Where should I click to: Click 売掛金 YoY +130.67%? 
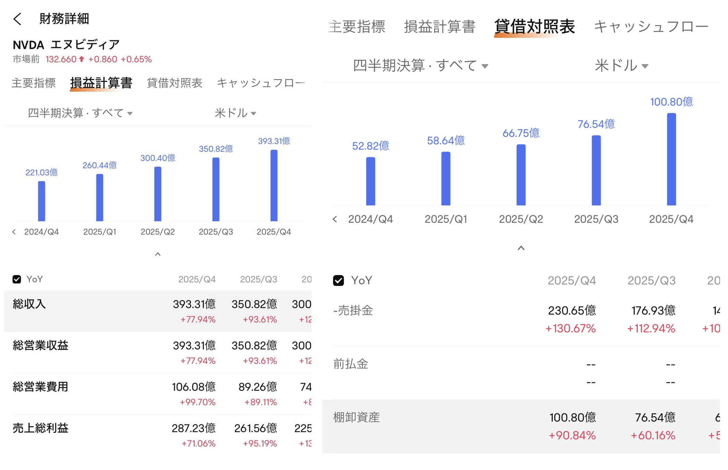[571, 328]
